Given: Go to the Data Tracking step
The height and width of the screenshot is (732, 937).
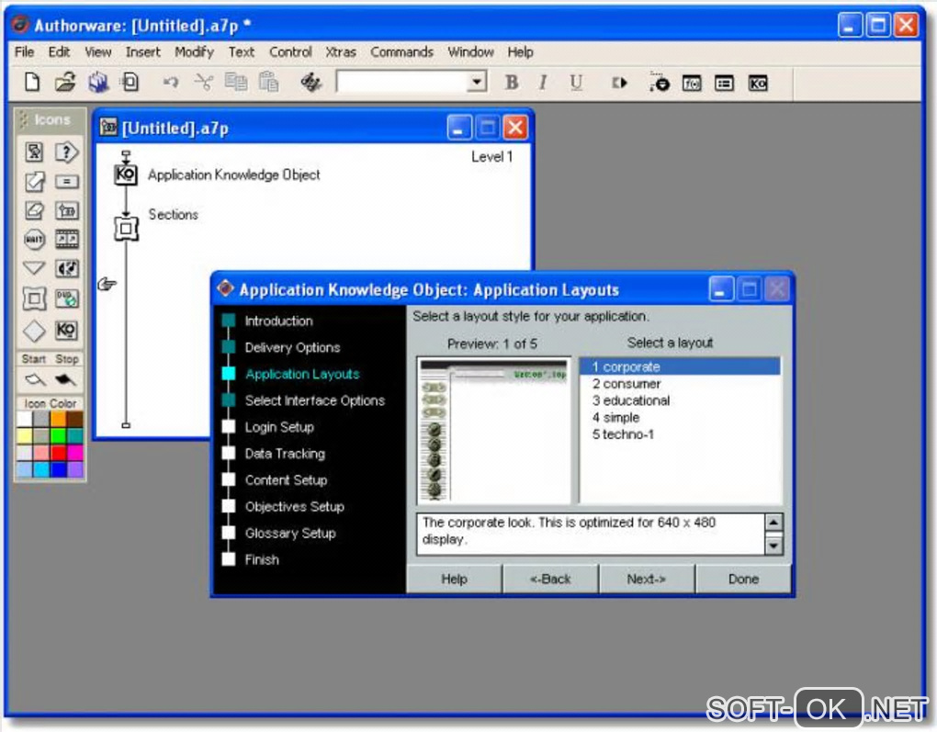Looking at the screenshot, I should [285, 454].
